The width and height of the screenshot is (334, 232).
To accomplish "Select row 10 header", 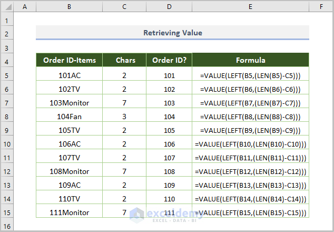I will click(x=7, y=144).
